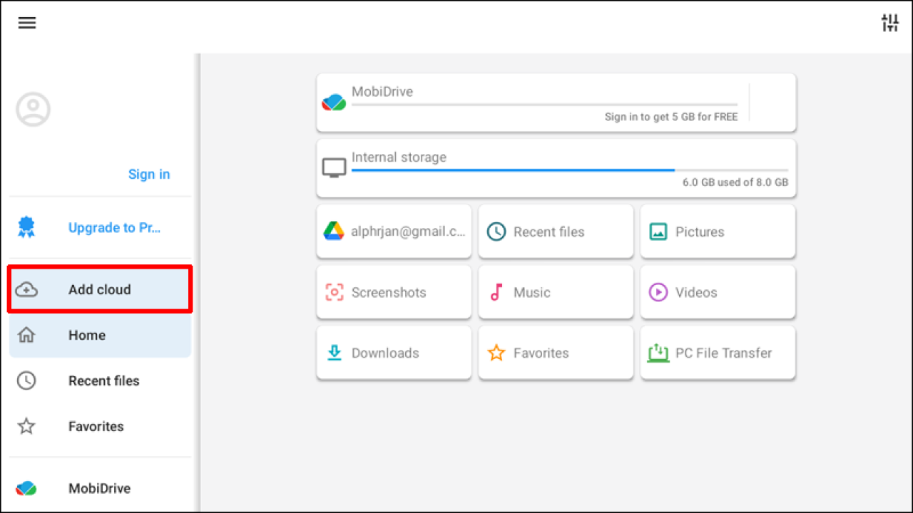Click the Google Drive triangle icon
913x513 pixels.
click(x=334, y=232)
